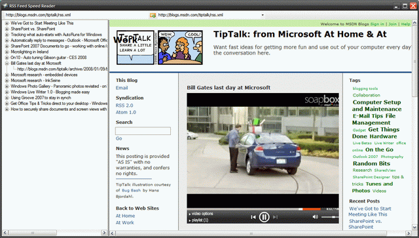This screenshot has width=419, height=238.
Task: Pause the soapbox video
Action: [x=264, y=217]
